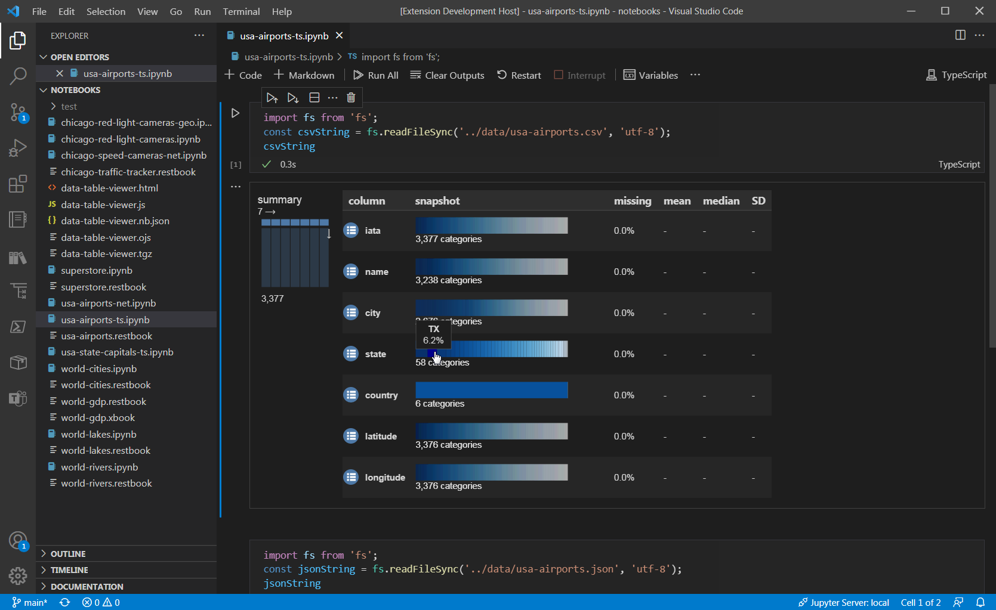Open the Terminal menu
The image size is (996, 610).
241,11
